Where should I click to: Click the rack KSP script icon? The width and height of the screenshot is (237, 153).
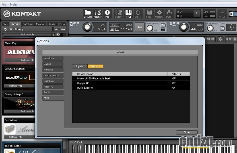pyautogui.click(x=220, y=39)
